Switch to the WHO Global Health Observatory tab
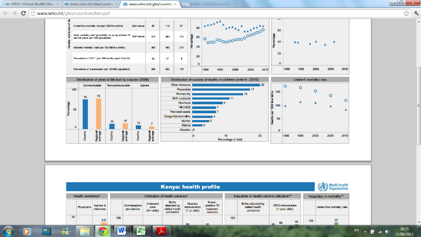Viewport: 421px width, 237px height. click(32, 4)
